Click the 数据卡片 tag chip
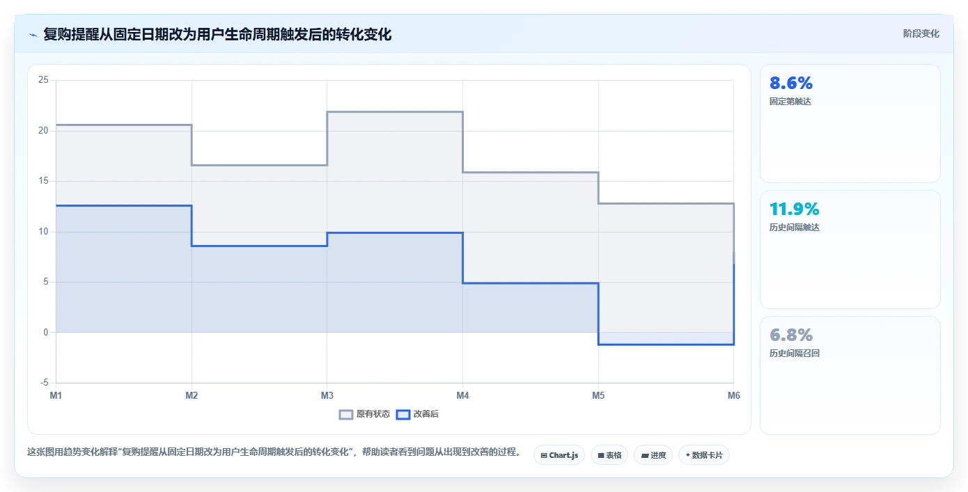 (704, 455)
